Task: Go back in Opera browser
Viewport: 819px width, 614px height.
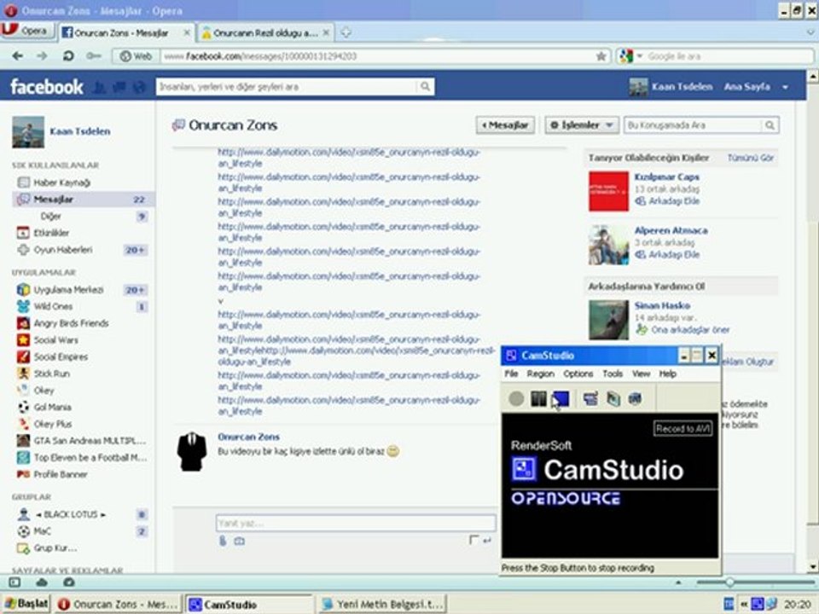Action: pyautogui.click(x=18, y=56)
